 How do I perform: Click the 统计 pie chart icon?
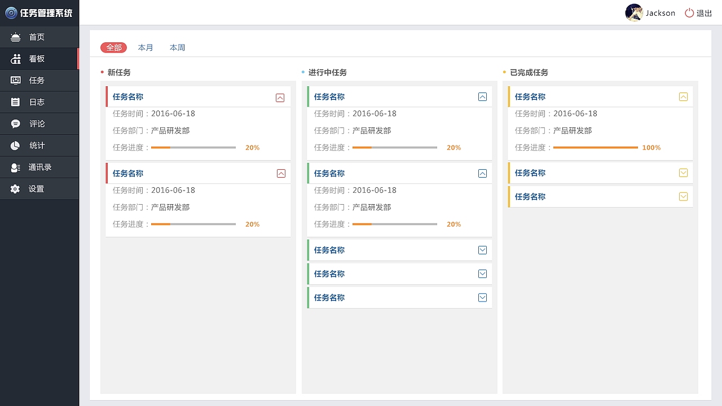pos(16,145)
